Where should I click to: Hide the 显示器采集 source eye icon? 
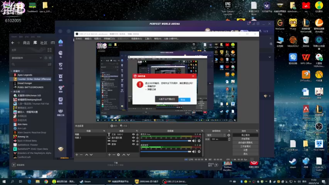133,138
